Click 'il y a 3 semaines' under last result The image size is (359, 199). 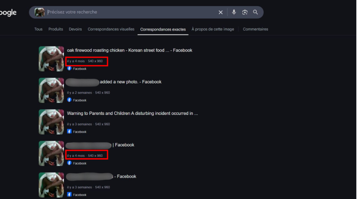(x=80, y=187)
